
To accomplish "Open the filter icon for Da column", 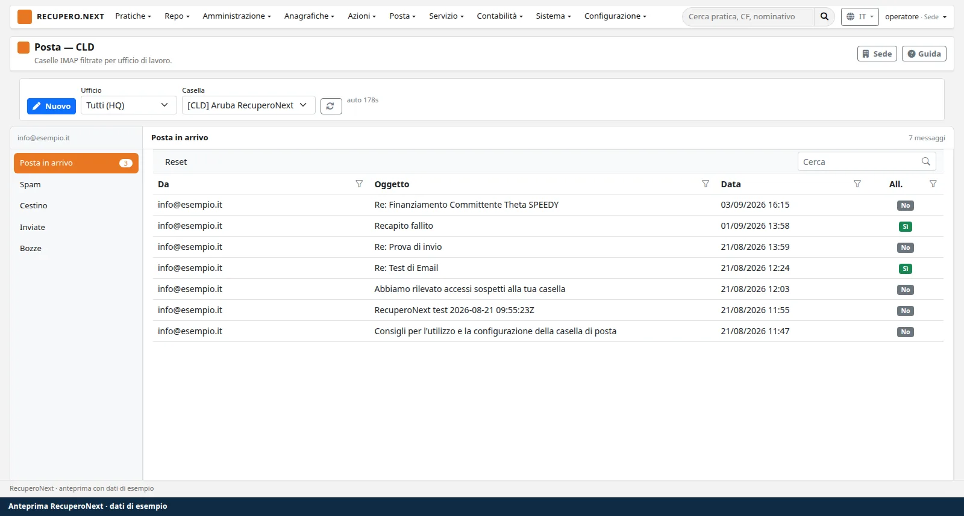I will pyautogui.click(x=359, y=184).
